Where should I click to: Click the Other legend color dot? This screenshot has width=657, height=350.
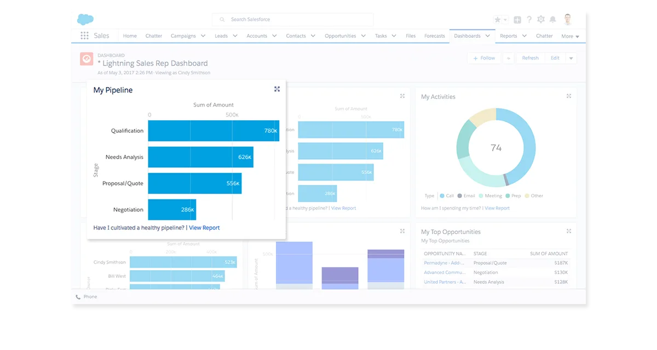click(x=527, y=196)
